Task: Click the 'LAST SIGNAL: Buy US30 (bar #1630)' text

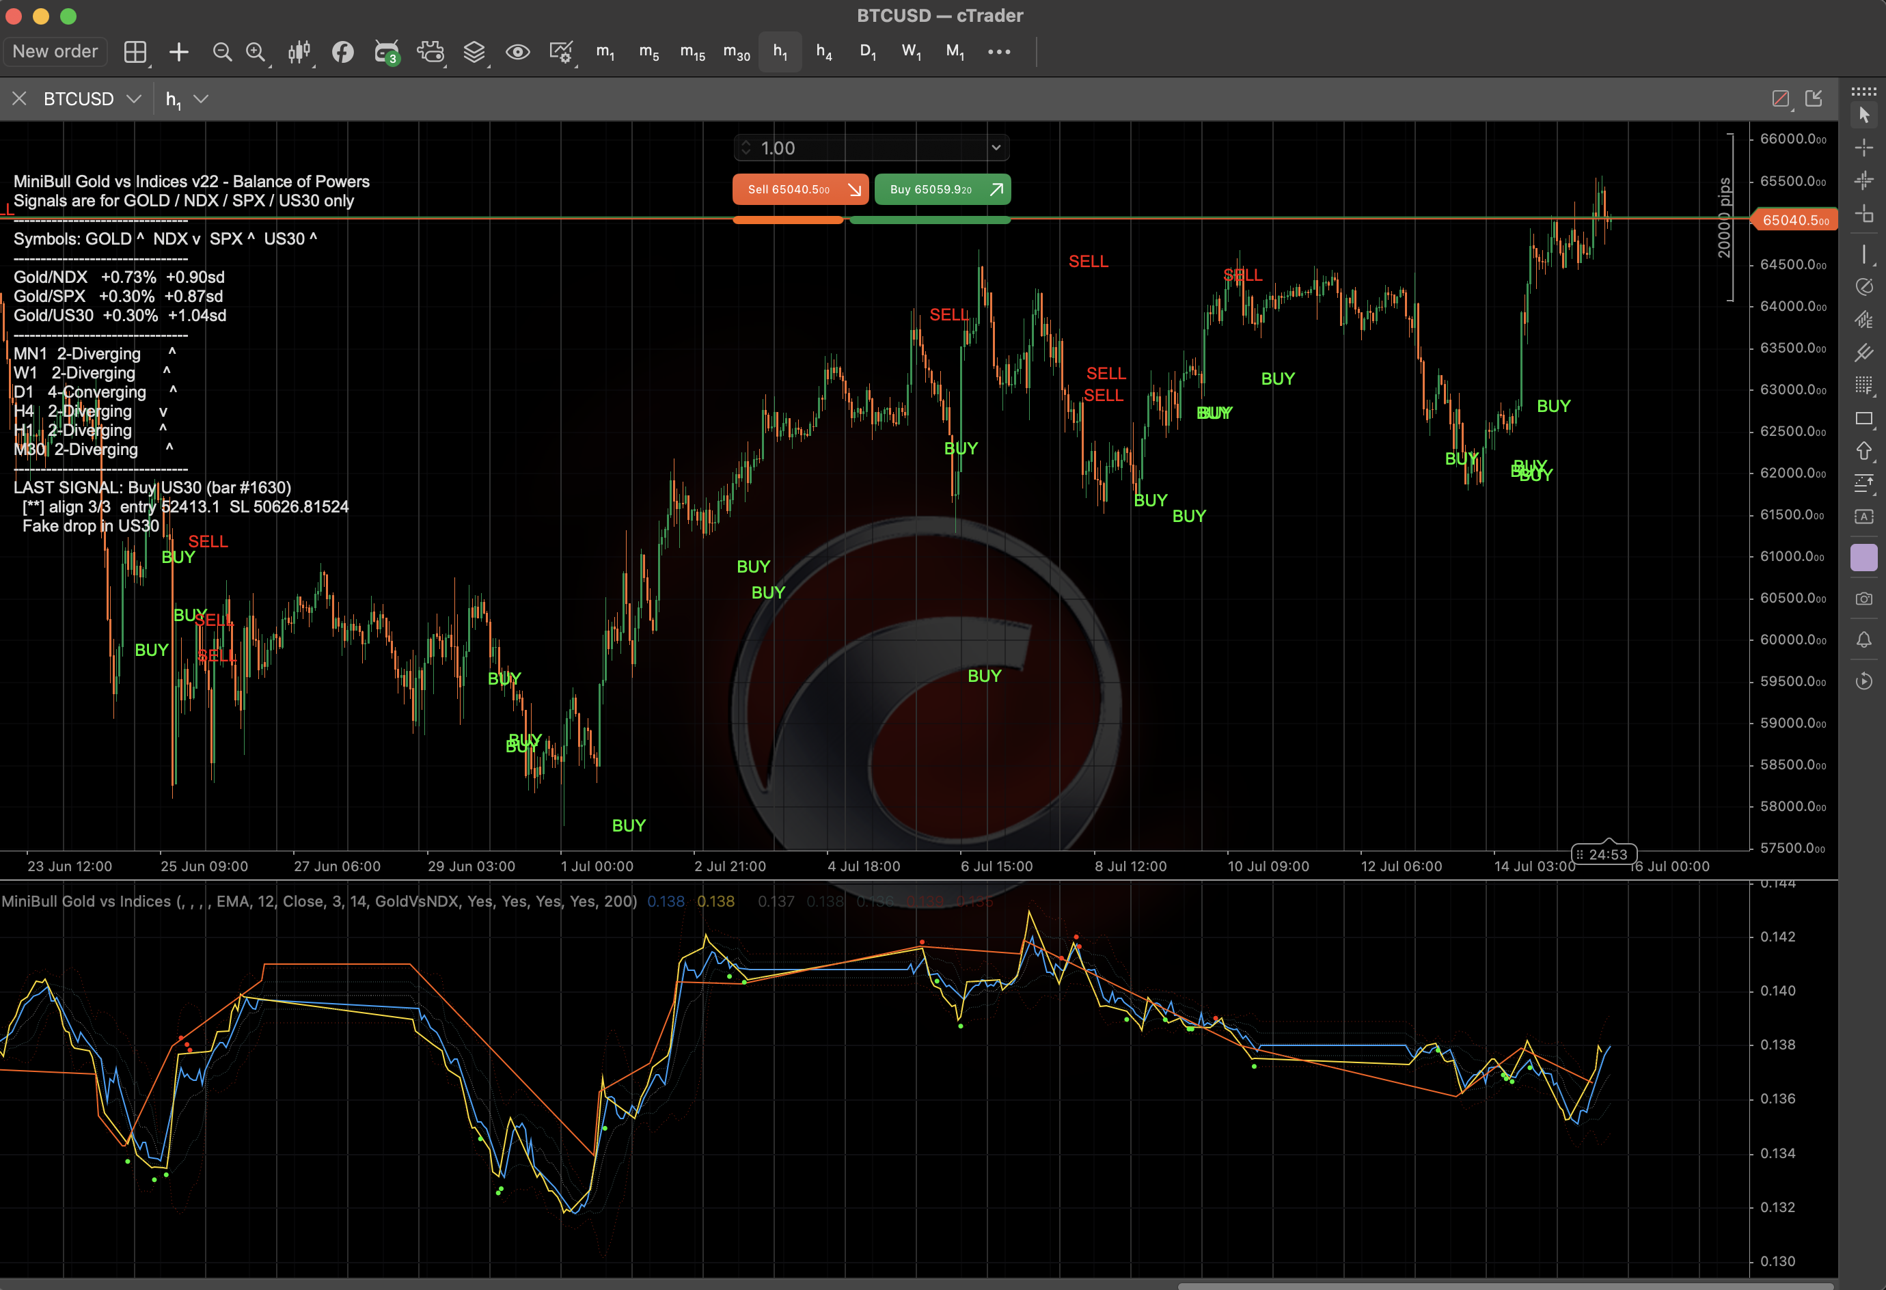Action: click(152, 488)
